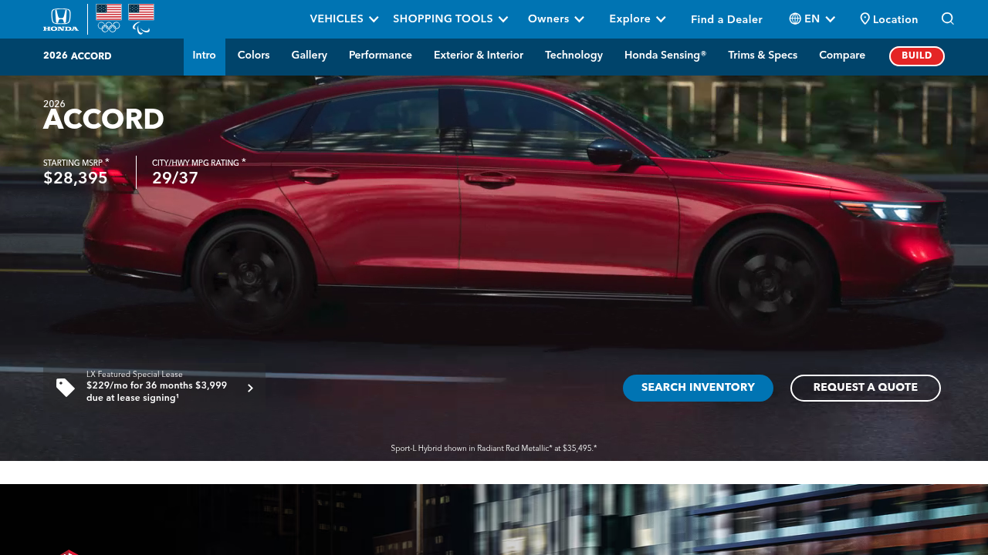This screenshot has height=555, width=988.
Task: Switch to the Colors tab
Action: coord(254,55)
